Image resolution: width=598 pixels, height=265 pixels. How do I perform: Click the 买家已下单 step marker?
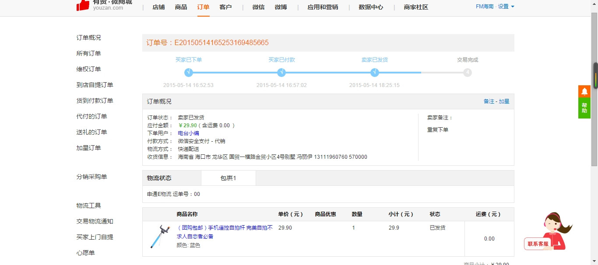tap(189, 73)
